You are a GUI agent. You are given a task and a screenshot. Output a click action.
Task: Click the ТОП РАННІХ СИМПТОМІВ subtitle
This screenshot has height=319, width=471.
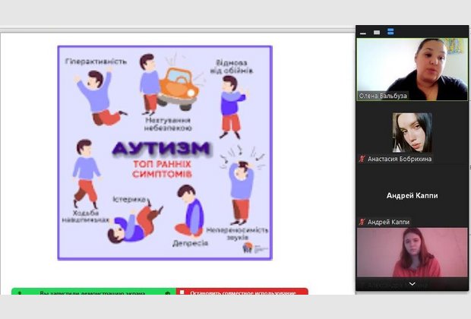tap(162, 169)
